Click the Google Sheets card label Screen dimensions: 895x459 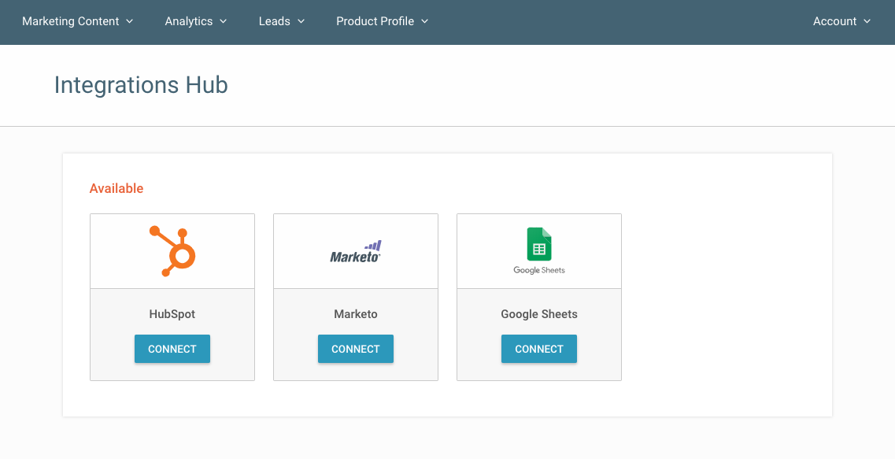coord(539,314)
